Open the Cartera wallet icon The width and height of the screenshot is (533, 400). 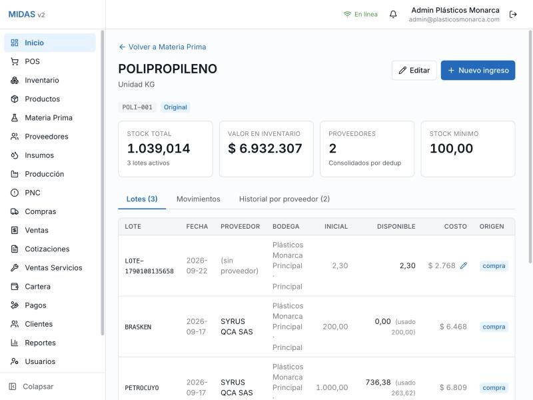14,287
